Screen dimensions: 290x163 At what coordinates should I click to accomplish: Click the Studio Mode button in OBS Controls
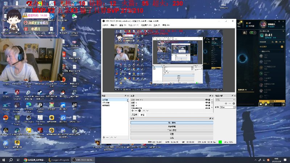click(172, 130)
